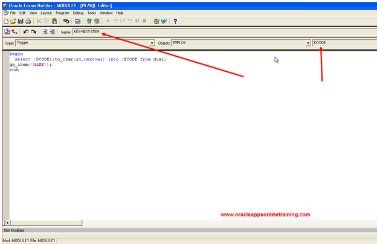Open the Layout menu
Image resolution: width=377 pixels, height=244 pixels.
[x=46, y=13]
